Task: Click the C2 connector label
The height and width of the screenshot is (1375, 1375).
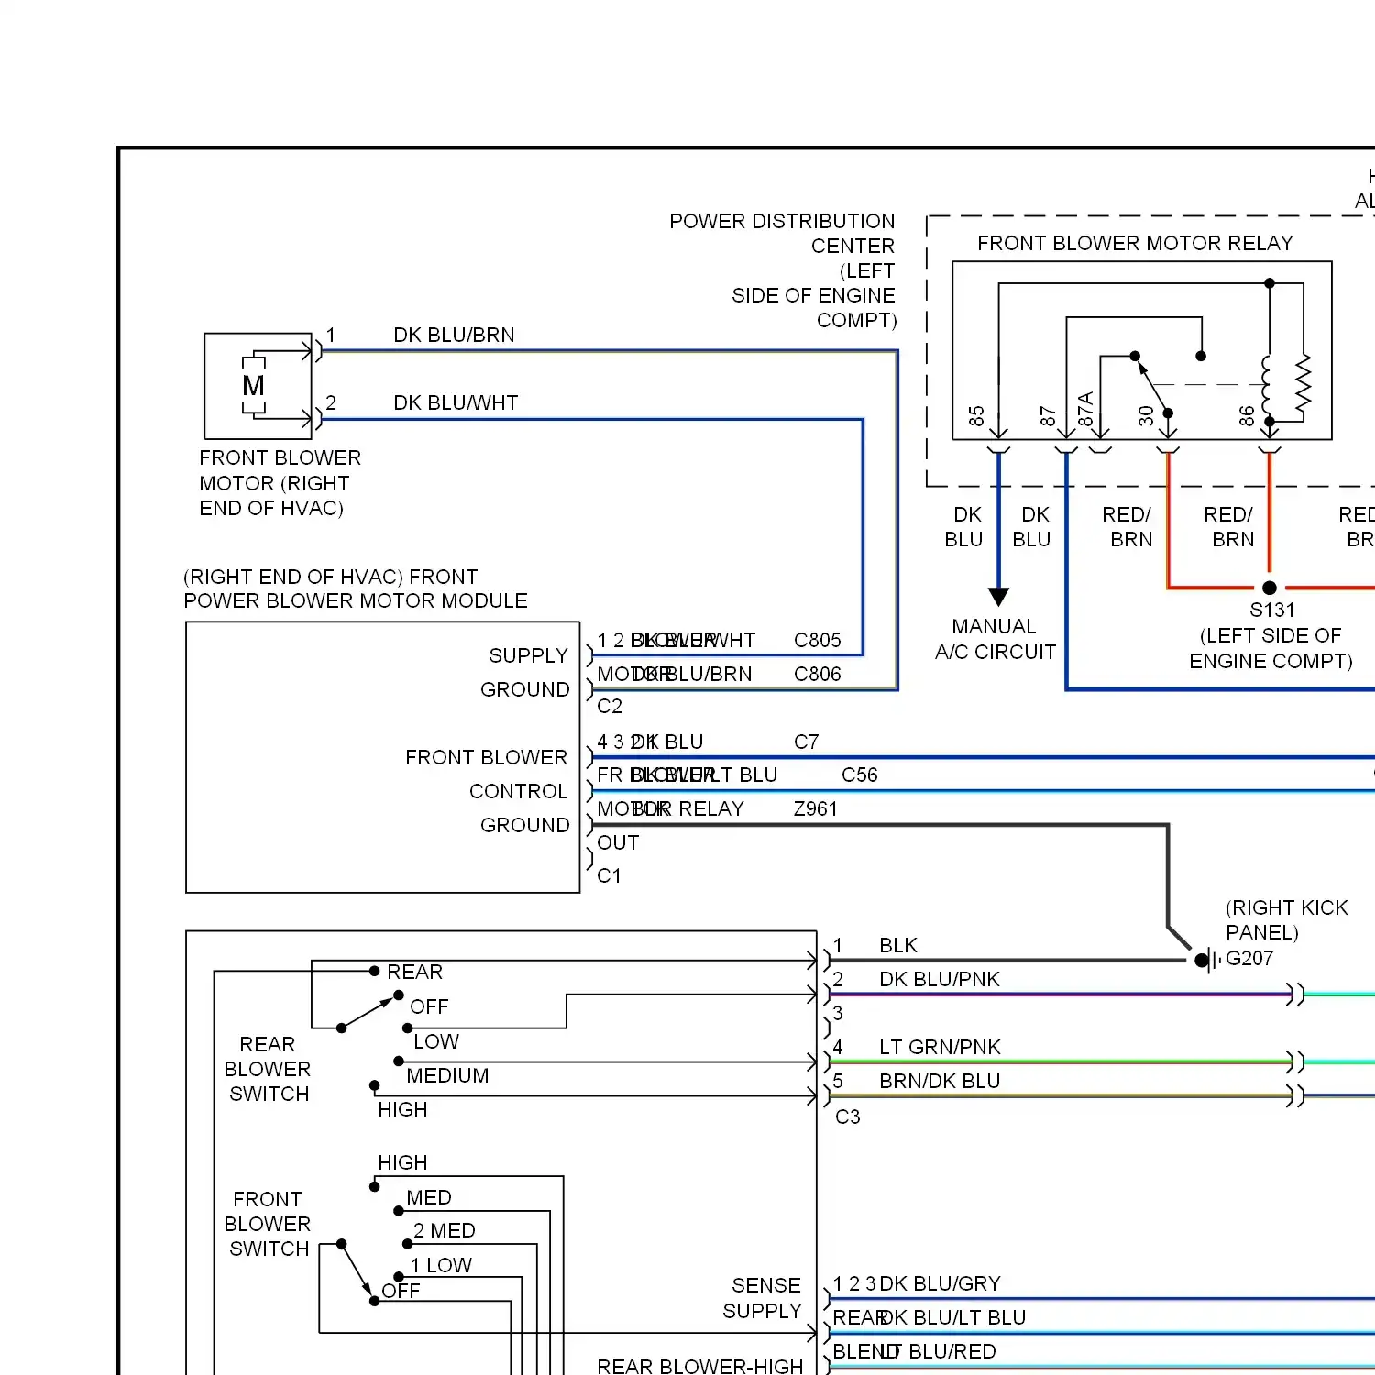Action: [x=610, y=707]
